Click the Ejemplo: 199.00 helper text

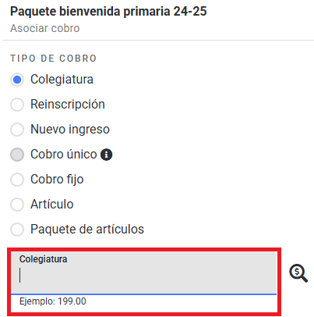(53, 301)
